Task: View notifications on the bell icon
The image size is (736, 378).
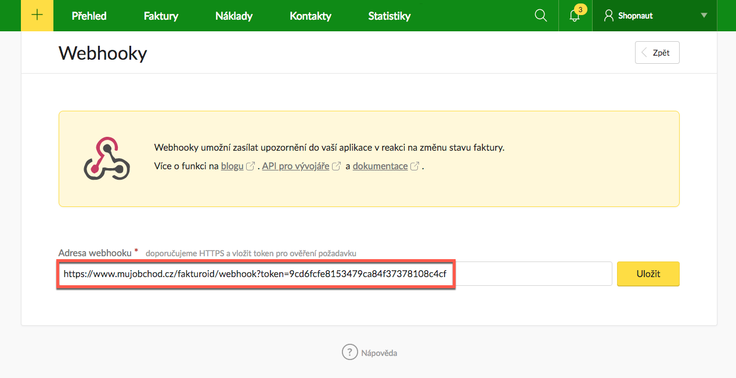Action: pos(573,17)
